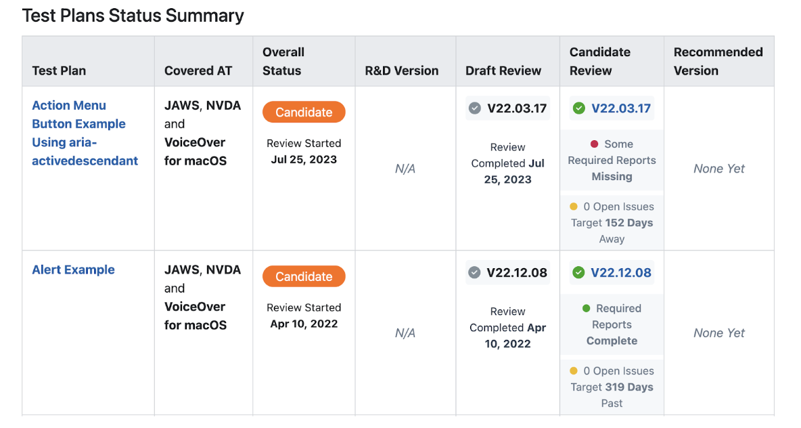Click Target 152 Days Away text

pyautogui.click(x=612, y=231)
